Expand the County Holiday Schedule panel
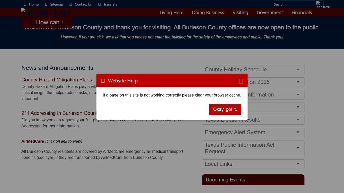Screen dimensions: 344x193 point(253,70)
